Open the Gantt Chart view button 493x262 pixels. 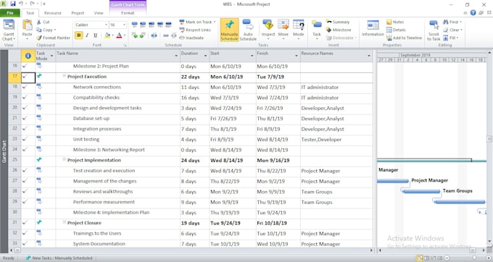(x=9, y=30)
